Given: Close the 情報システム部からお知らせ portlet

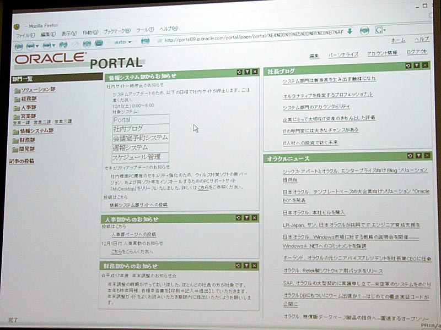Looking at the screenshot, I should pos(255,72).
